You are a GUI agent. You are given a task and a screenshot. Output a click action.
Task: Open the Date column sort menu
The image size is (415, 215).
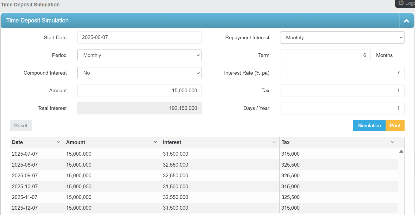(x=59, y=142)
